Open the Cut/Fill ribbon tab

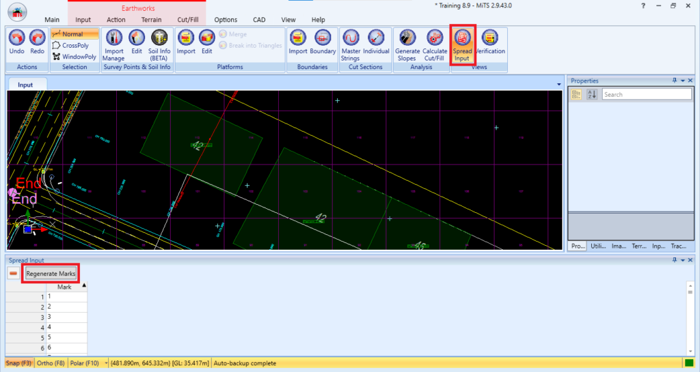click(x=188, y=20)
